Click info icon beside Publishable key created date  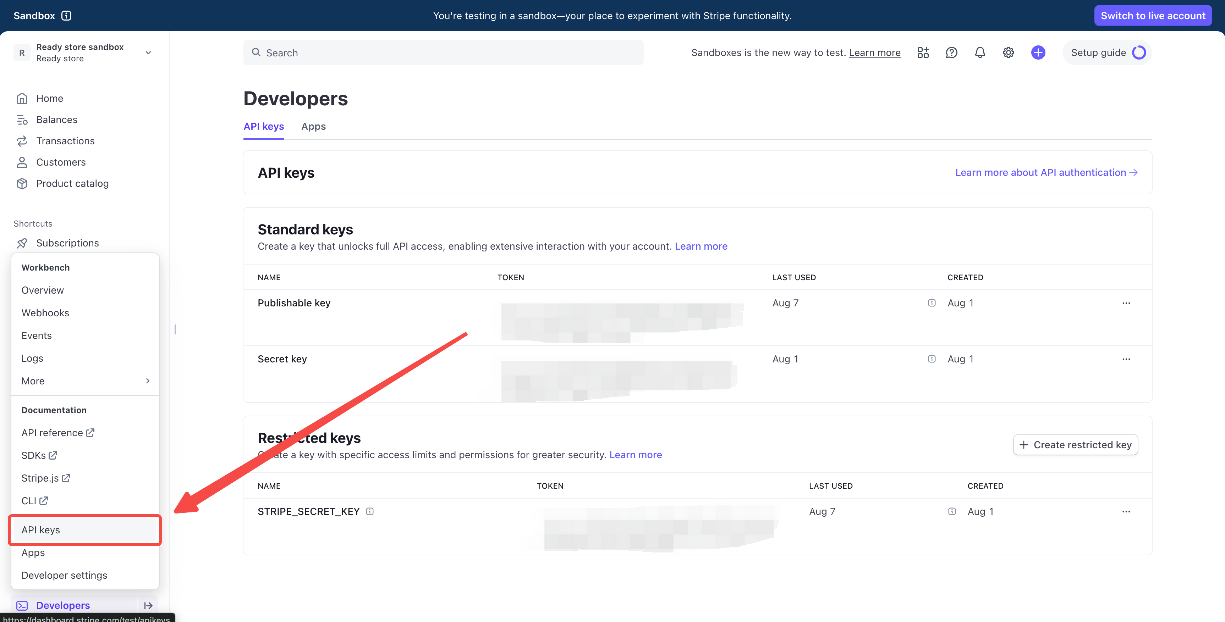(932, 303)
